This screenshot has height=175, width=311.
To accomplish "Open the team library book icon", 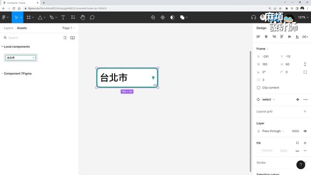I will click(x=72, y=38).
